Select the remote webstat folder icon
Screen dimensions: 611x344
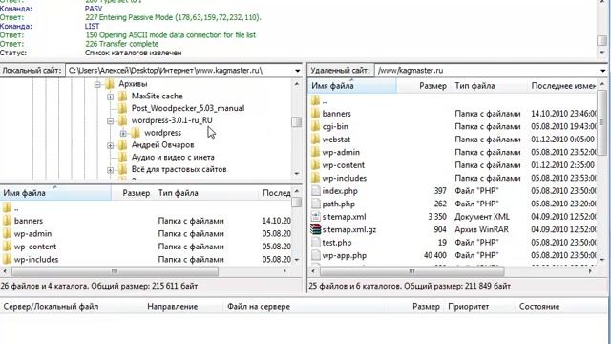pos(315,140)
